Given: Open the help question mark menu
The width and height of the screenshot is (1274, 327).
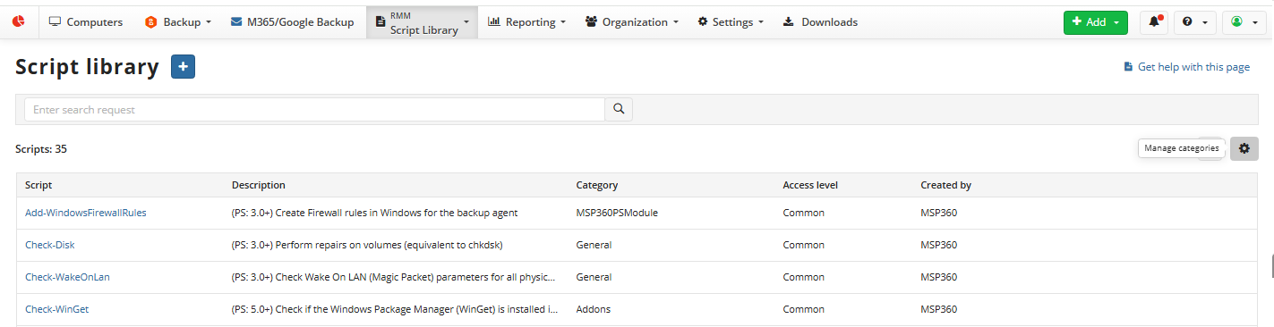Looking at the screenshot, I should pos(1195,22).
